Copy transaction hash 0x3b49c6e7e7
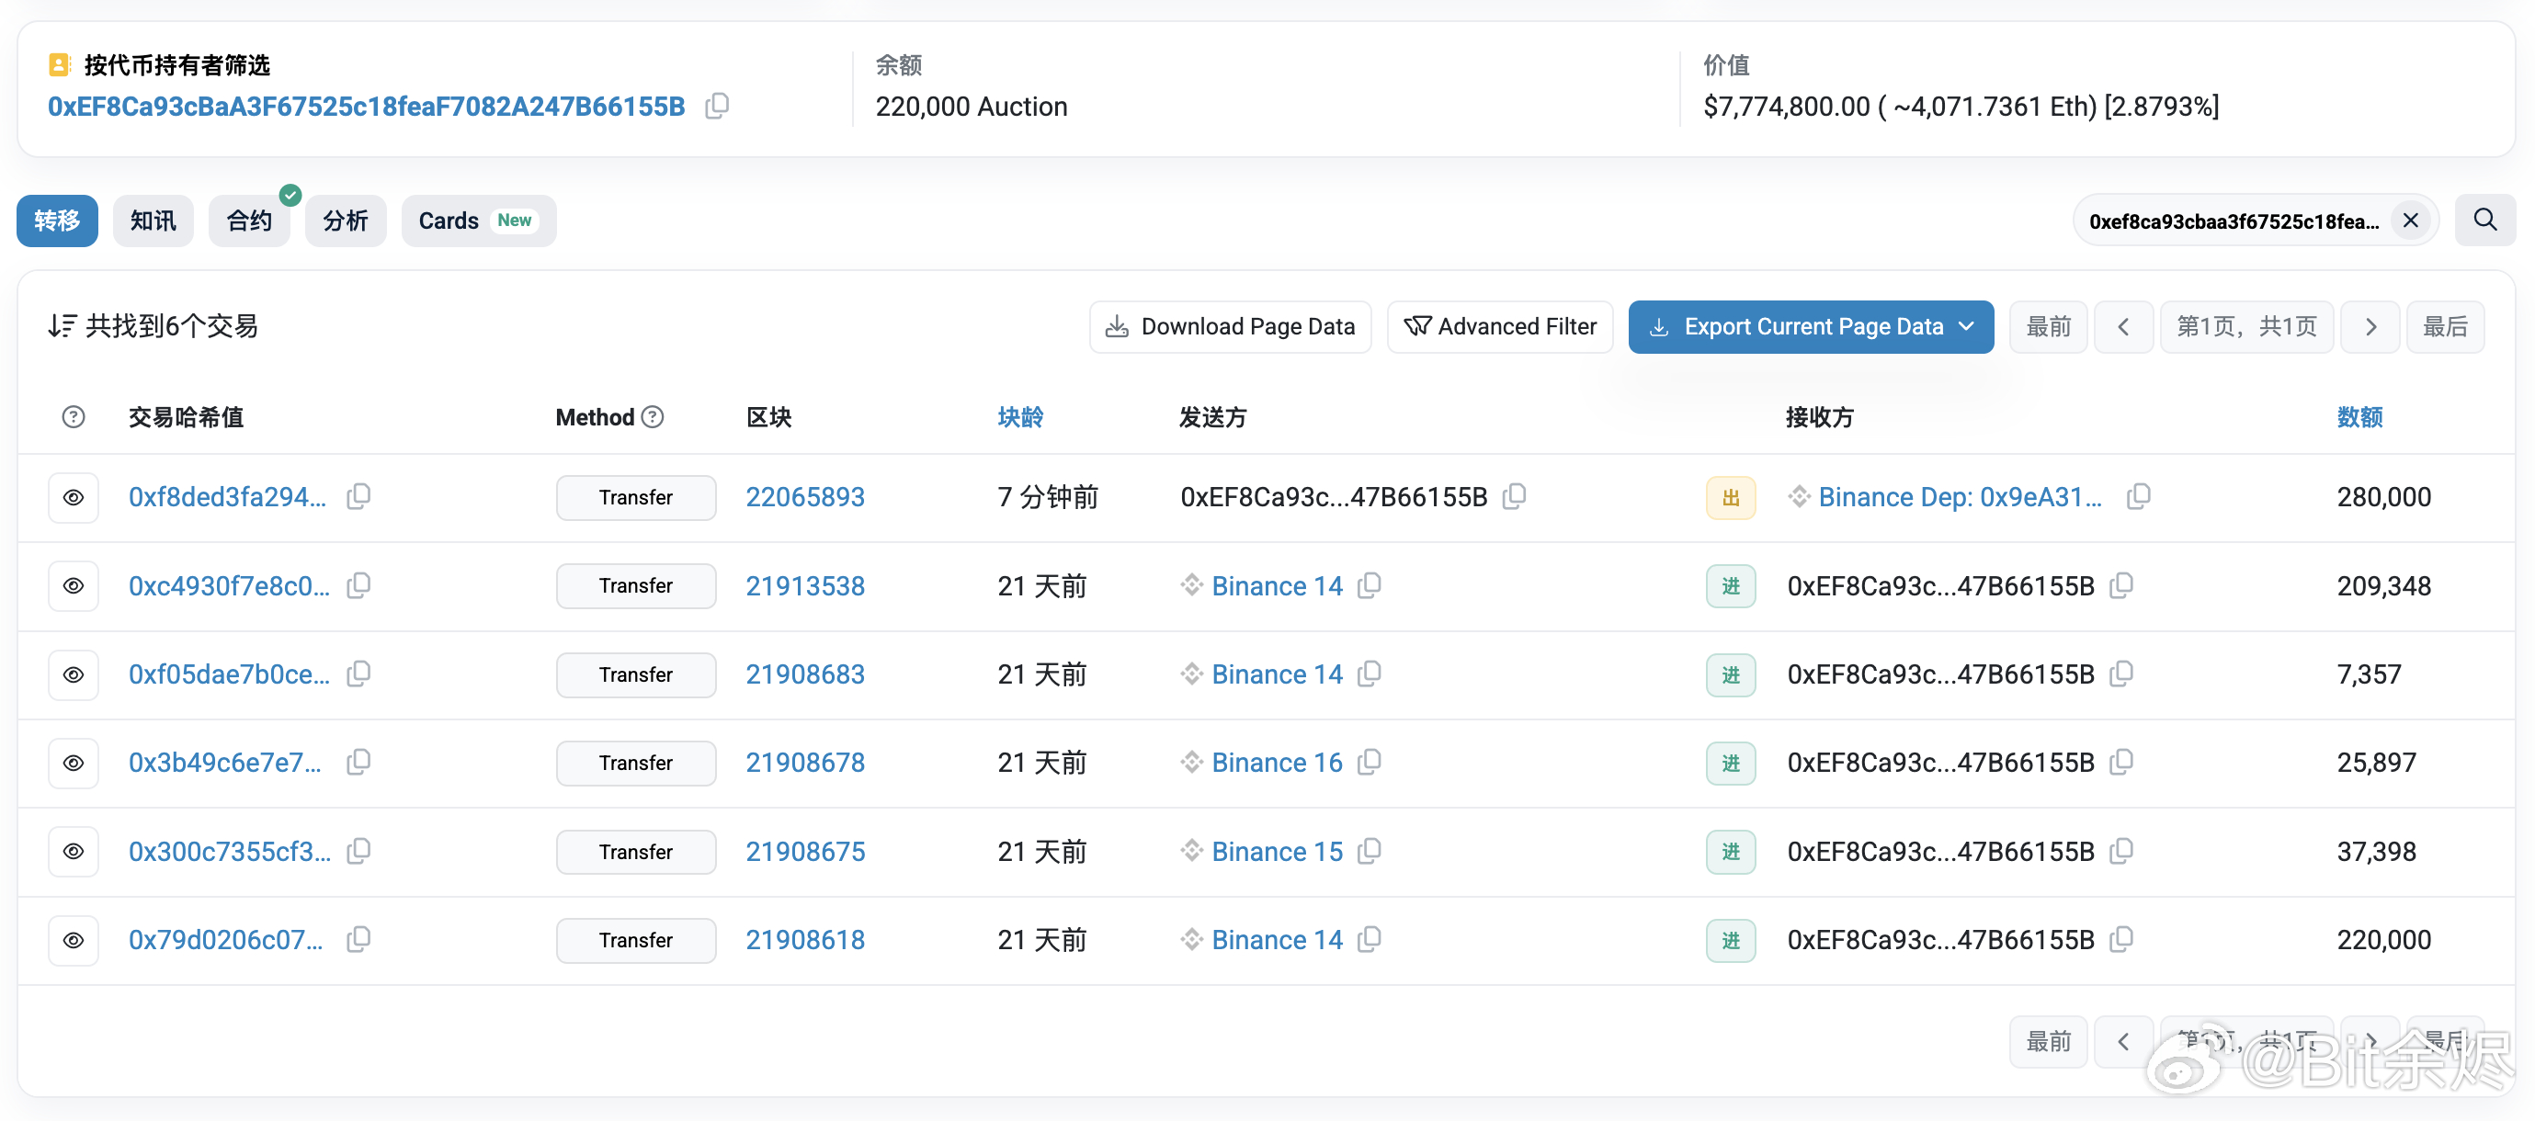 click(x=359, y=762)
